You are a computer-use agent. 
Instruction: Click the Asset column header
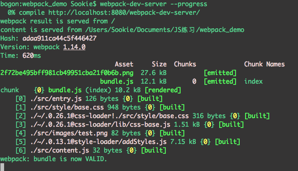[124, 64]
